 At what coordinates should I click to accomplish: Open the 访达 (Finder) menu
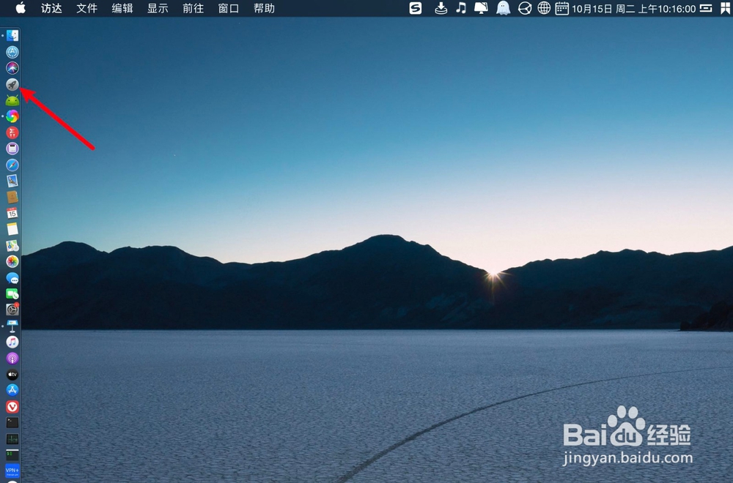point(51,8)
